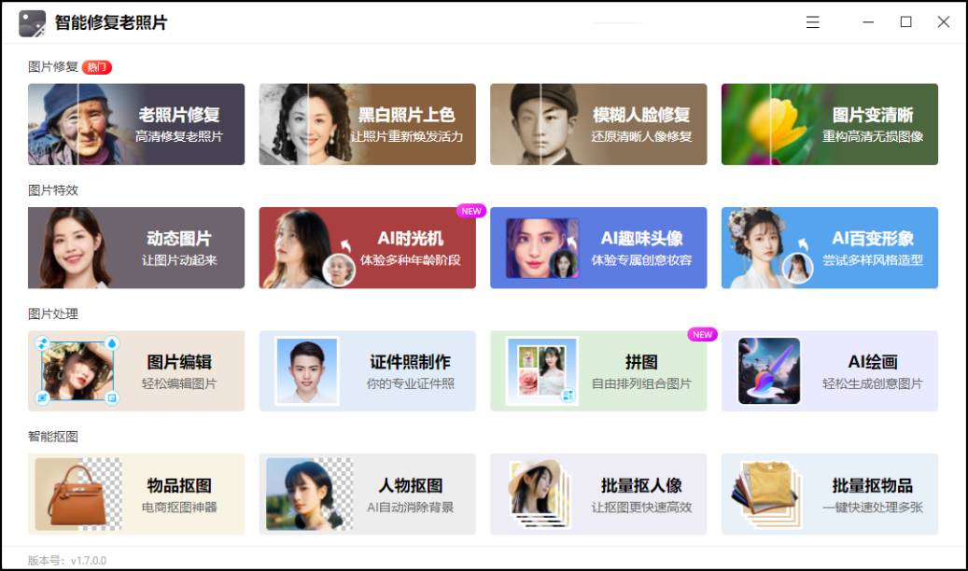Click the app logo icon
The width and height of the screenshot is (968, 571).
[32, 23]
